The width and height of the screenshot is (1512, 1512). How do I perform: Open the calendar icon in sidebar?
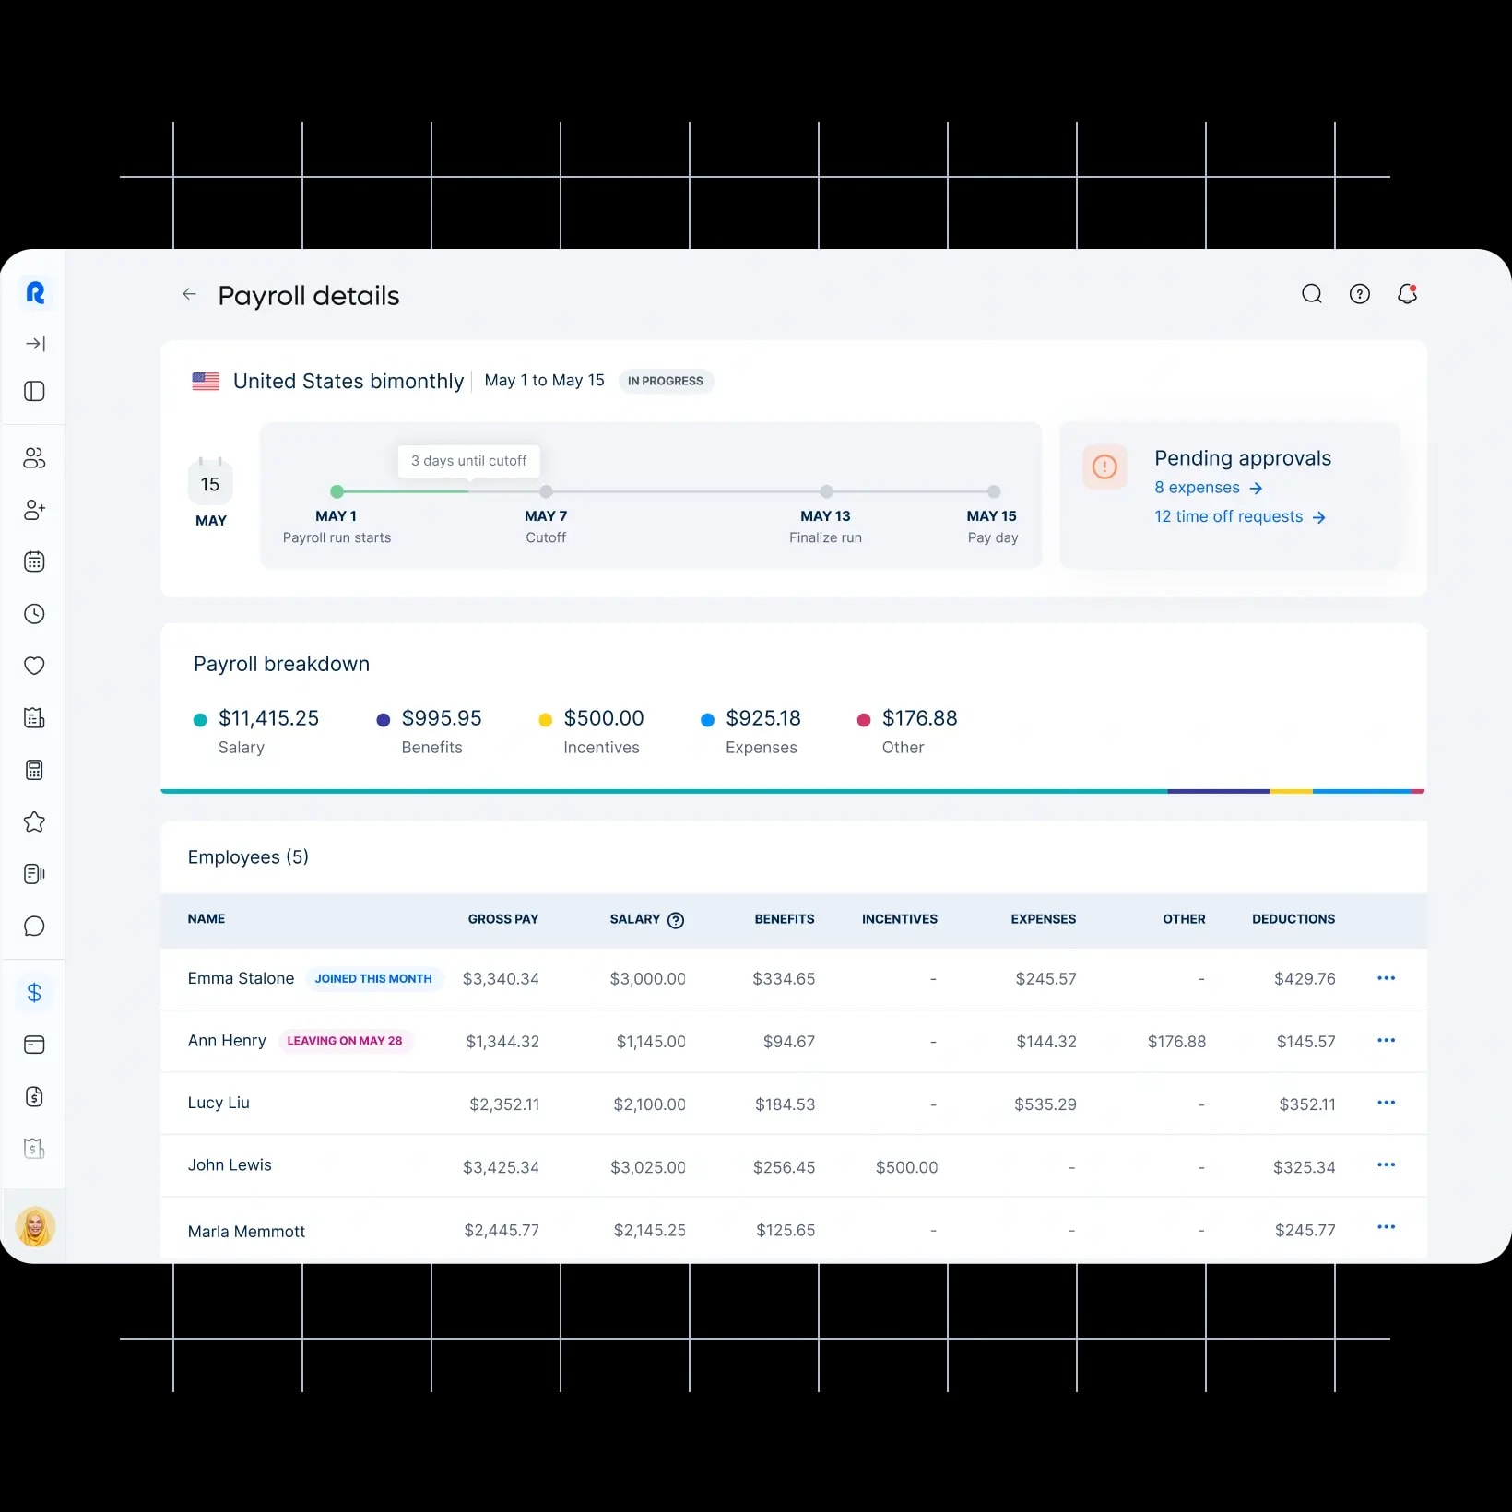pyautogui.click(x=34, y=561)
